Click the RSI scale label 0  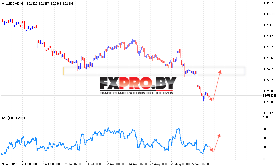pos(263,159)
